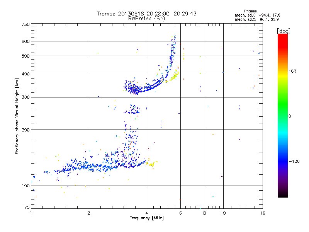Click the yellow X-mode cluster near 4 MHz, 120 km
Screen dimensions: 309x232
[152, 164]
